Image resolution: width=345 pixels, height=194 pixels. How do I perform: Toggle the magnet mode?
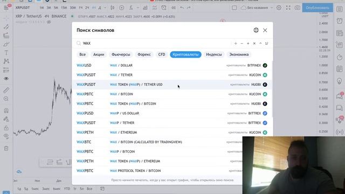6,110
